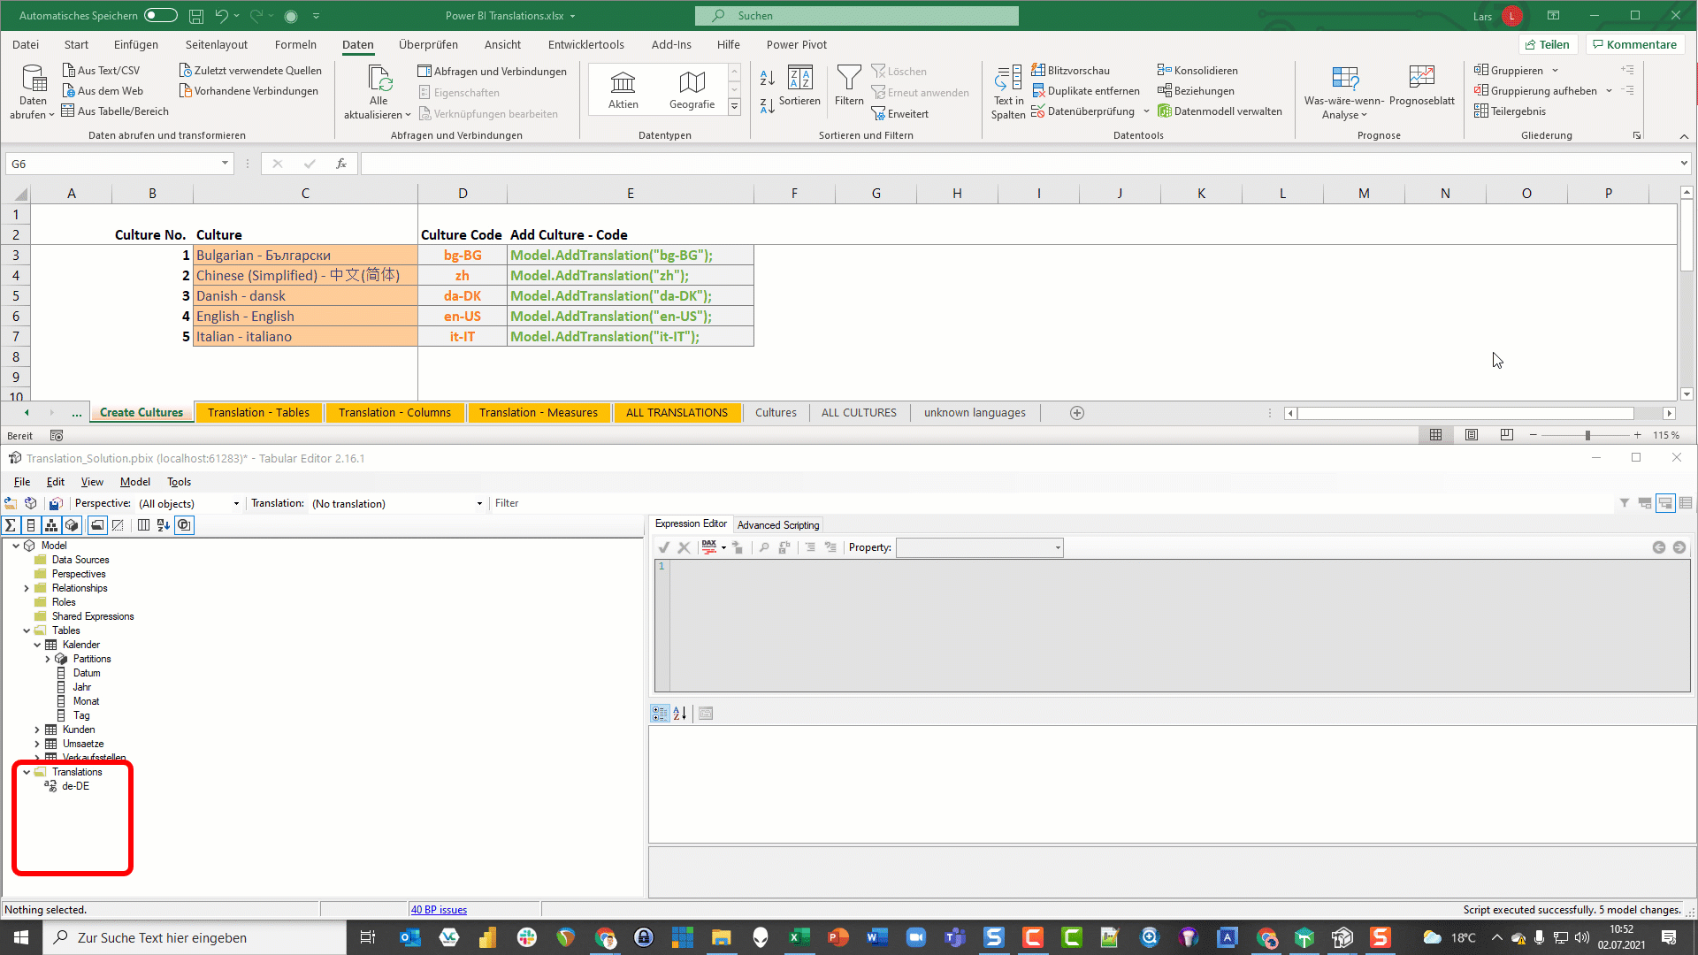Screen dimensions: 1698x955
Task: Click Tabular Editor open file icon
Action: [x=11, y=503]
